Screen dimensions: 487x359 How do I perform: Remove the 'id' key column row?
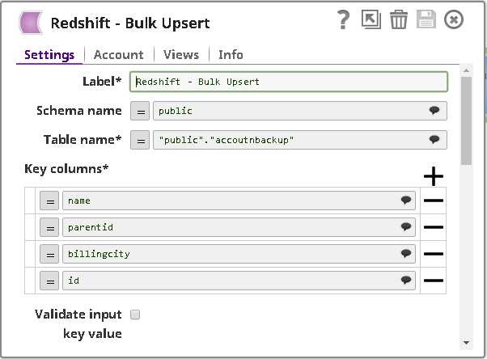(x=434, y=281)
